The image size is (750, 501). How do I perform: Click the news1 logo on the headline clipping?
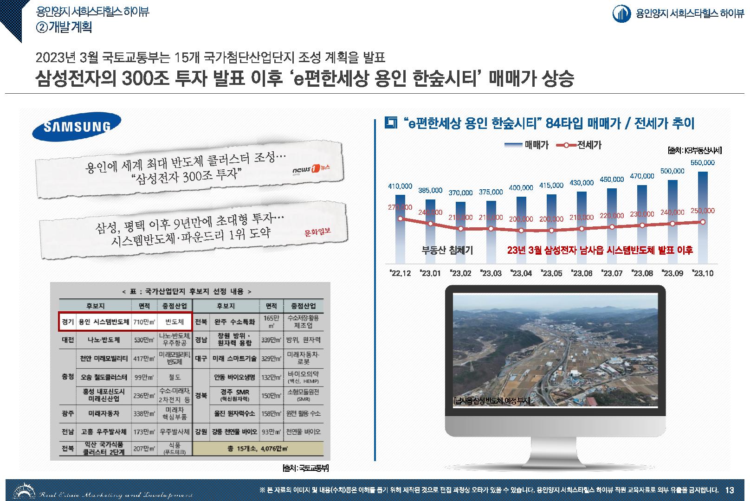click(x=310, y=171)
